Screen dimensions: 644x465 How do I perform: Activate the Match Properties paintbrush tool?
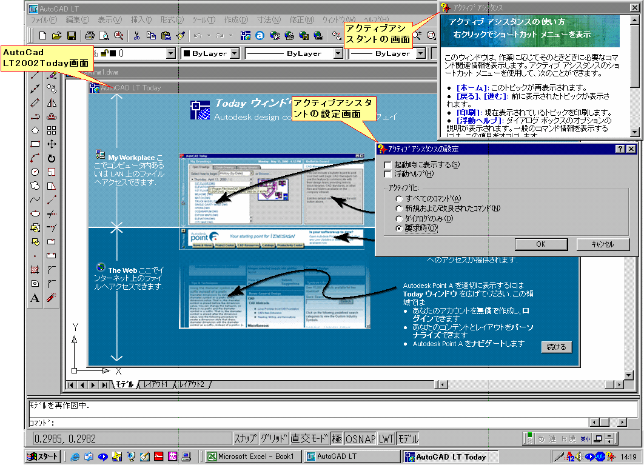pyautogui.click(x=181, y=36)
